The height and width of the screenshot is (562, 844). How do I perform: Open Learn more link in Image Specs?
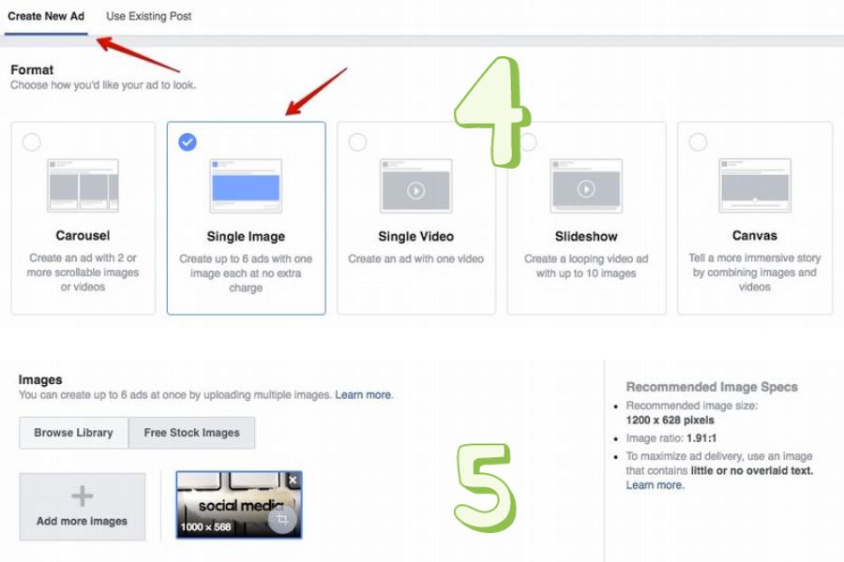655,485
